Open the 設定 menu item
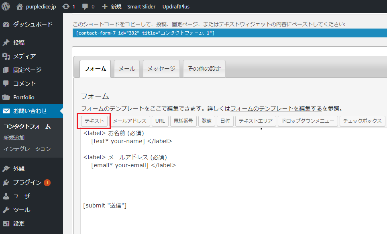 tap(19, 224)
